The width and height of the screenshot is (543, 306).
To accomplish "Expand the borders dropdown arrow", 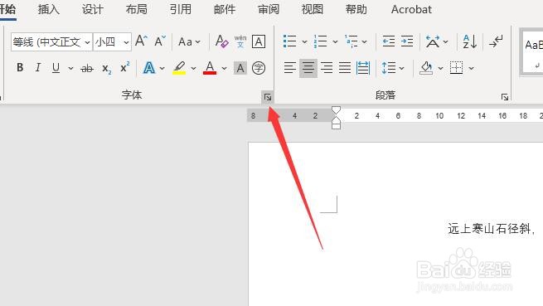I will click(x=471, y=68).
